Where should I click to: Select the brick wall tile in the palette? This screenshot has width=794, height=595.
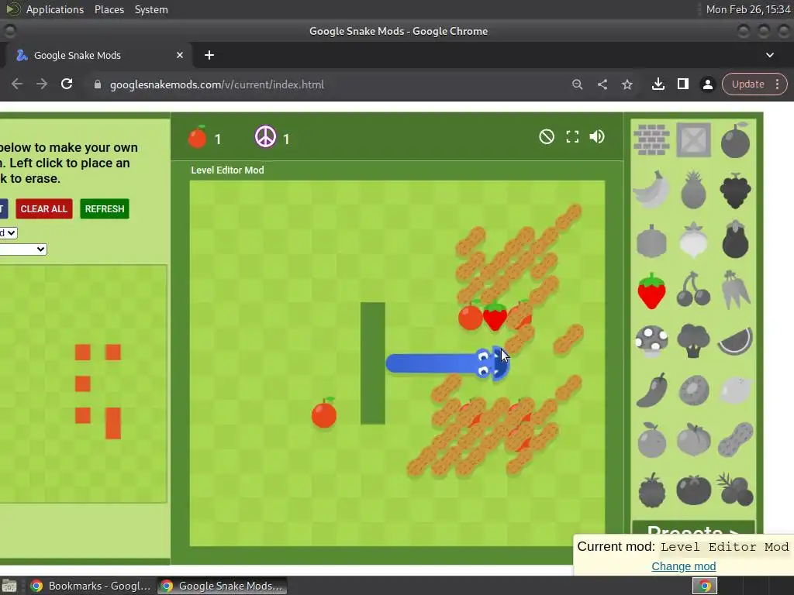click(651, 139)
